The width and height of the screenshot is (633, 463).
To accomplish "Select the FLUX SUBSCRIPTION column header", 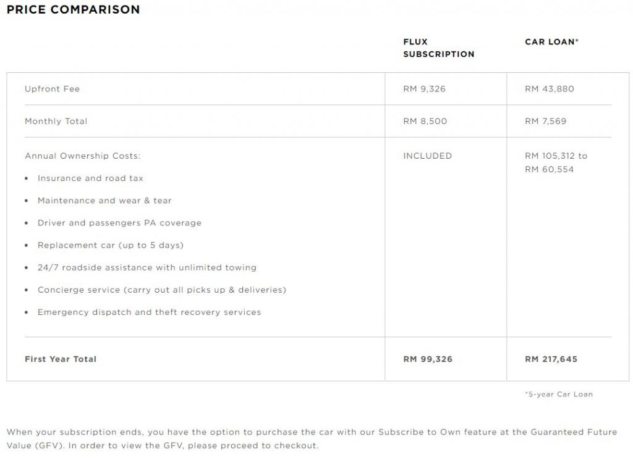I will pos(438,48).
